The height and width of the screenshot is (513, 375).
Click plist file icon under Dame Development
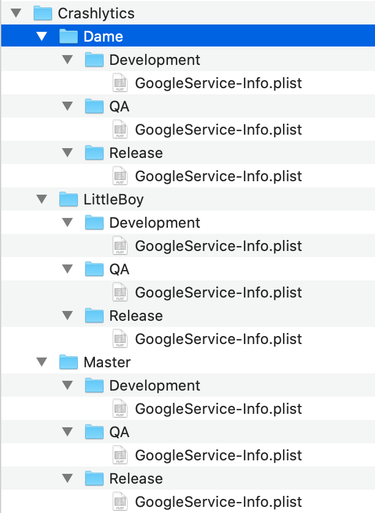pos(120,83)
